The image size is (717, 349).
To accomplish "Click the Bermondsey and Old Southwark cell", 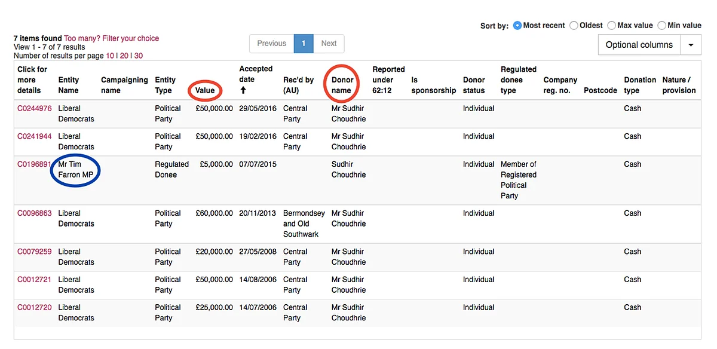I will pyautogui.click(x=304, y=224).
